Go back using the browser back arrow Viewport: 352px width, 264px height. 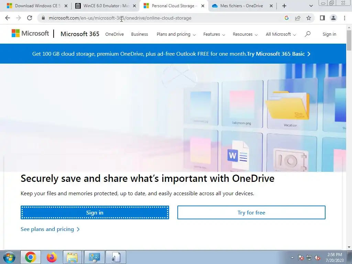pos(8,18)
